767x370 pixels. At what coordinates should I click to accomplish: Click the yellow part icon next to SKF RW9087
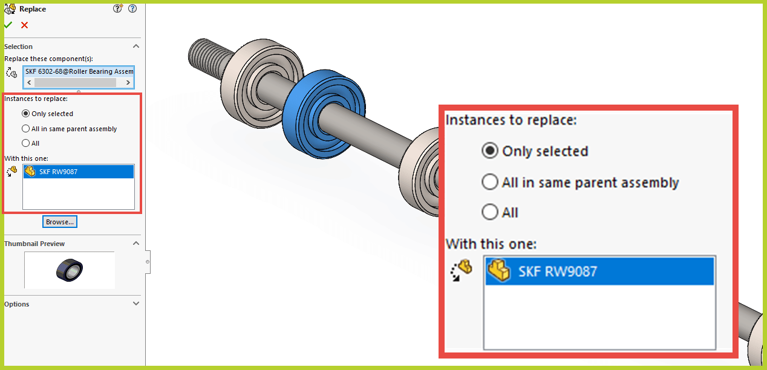tap(30, 171)
